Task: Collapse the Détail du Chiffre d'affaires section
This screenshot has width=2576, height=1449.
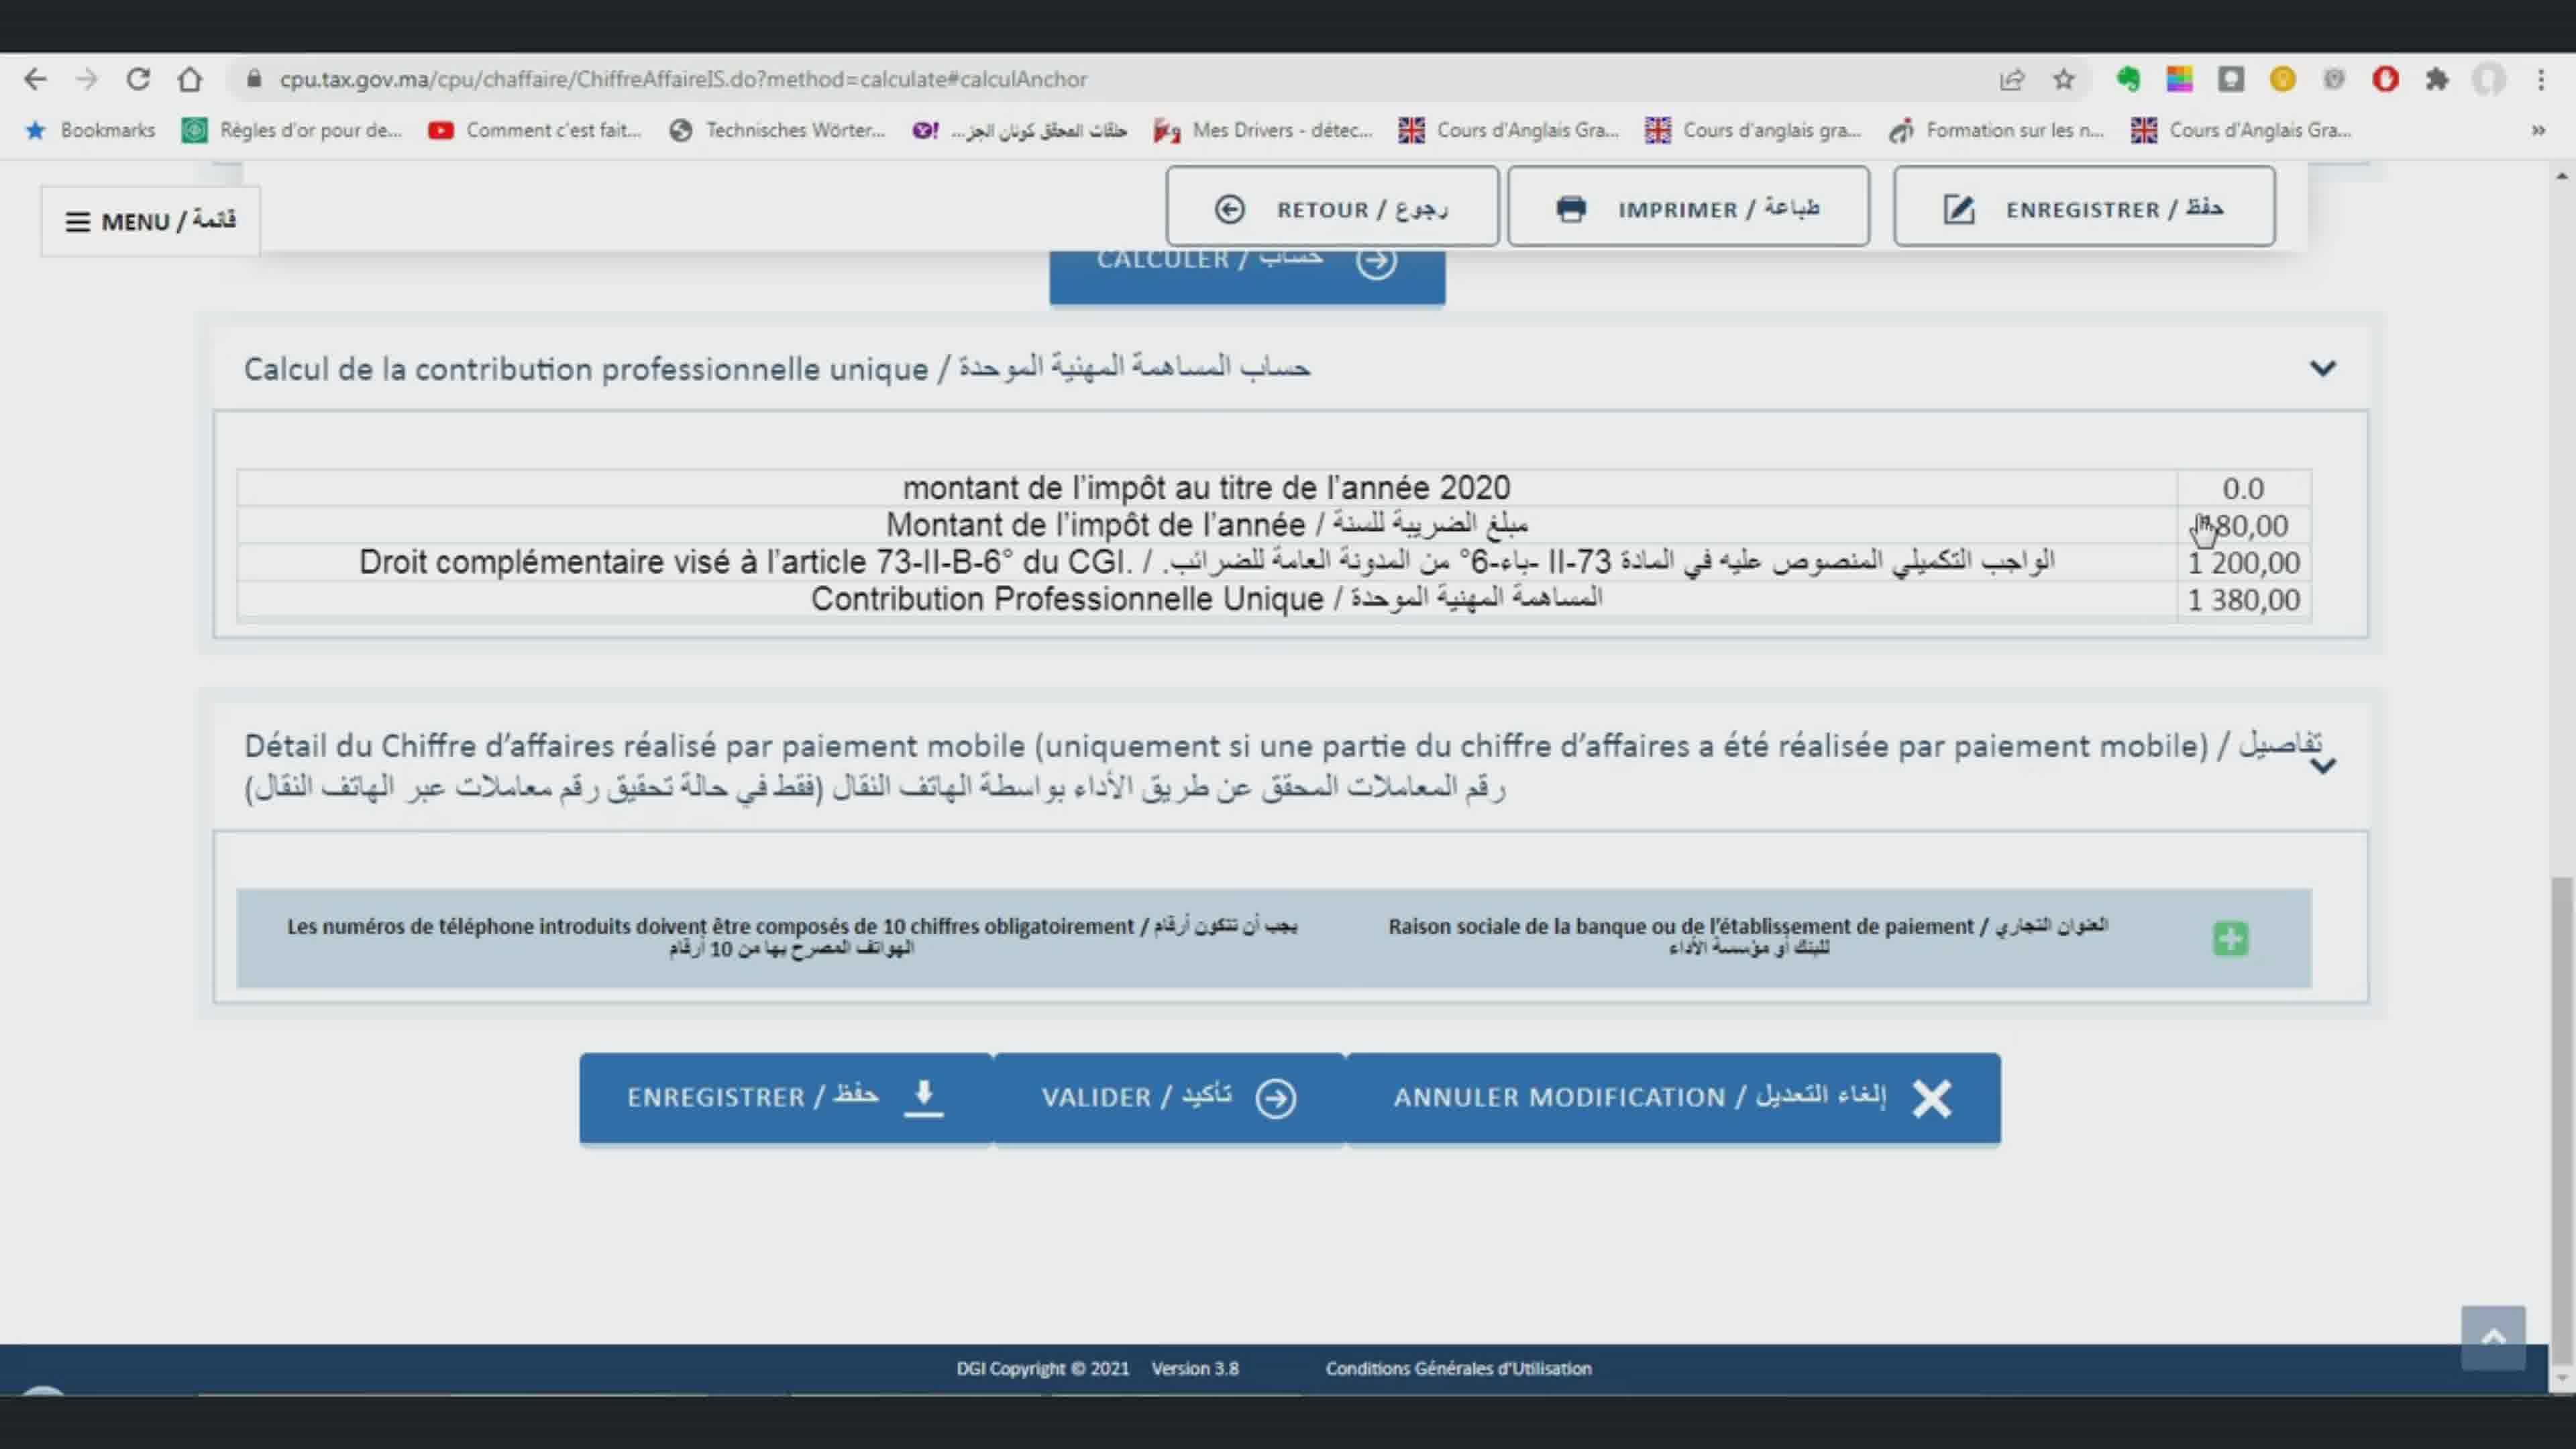Action: 2322,766
